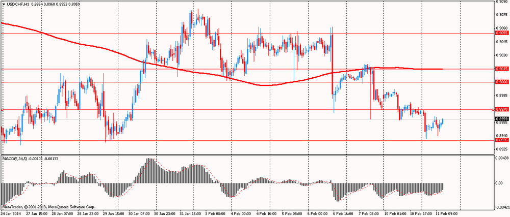Image resolution: width=510 pixels, height=217 pixels.
Task: Click the black 0.8959 current price tag
Action: point(501,119)
